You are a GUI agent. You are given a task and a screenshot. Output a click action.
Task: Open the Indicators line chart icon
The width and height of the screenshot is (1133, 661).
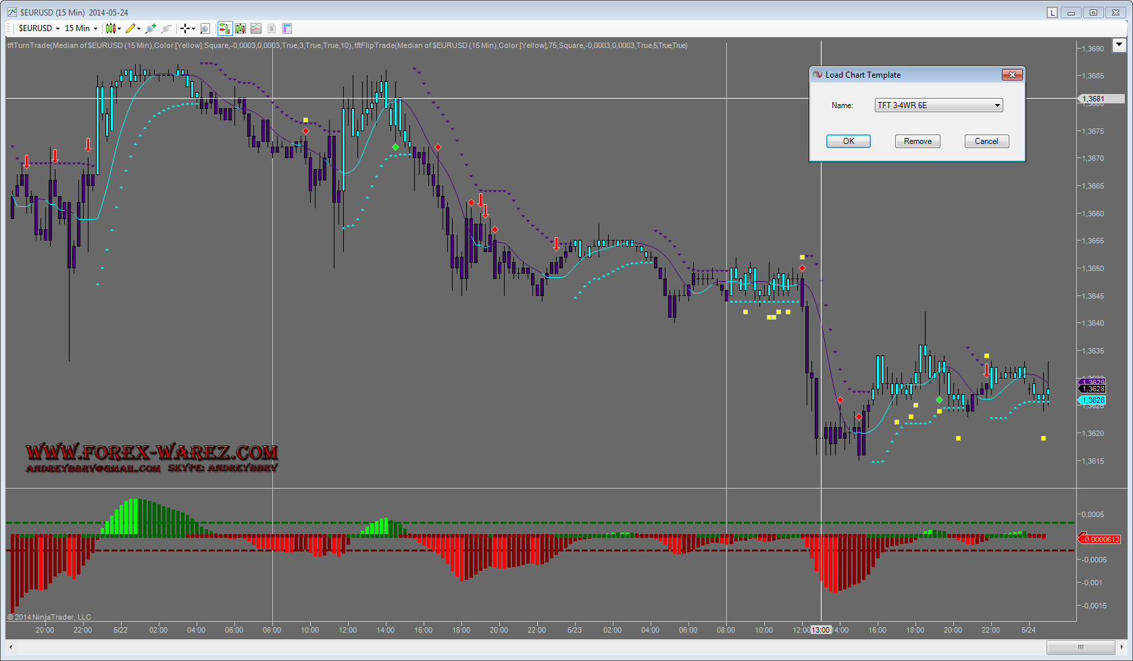click(256, 28)
